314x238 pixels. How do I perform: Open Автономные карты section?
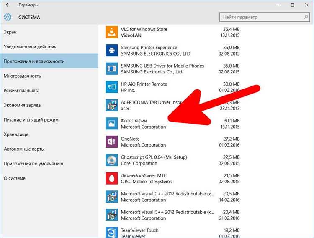pyautogui.click(x=49, y=149)
